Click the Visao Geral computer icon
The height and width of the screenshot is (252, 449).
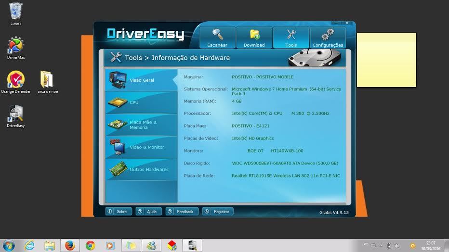tap(118, 80)
